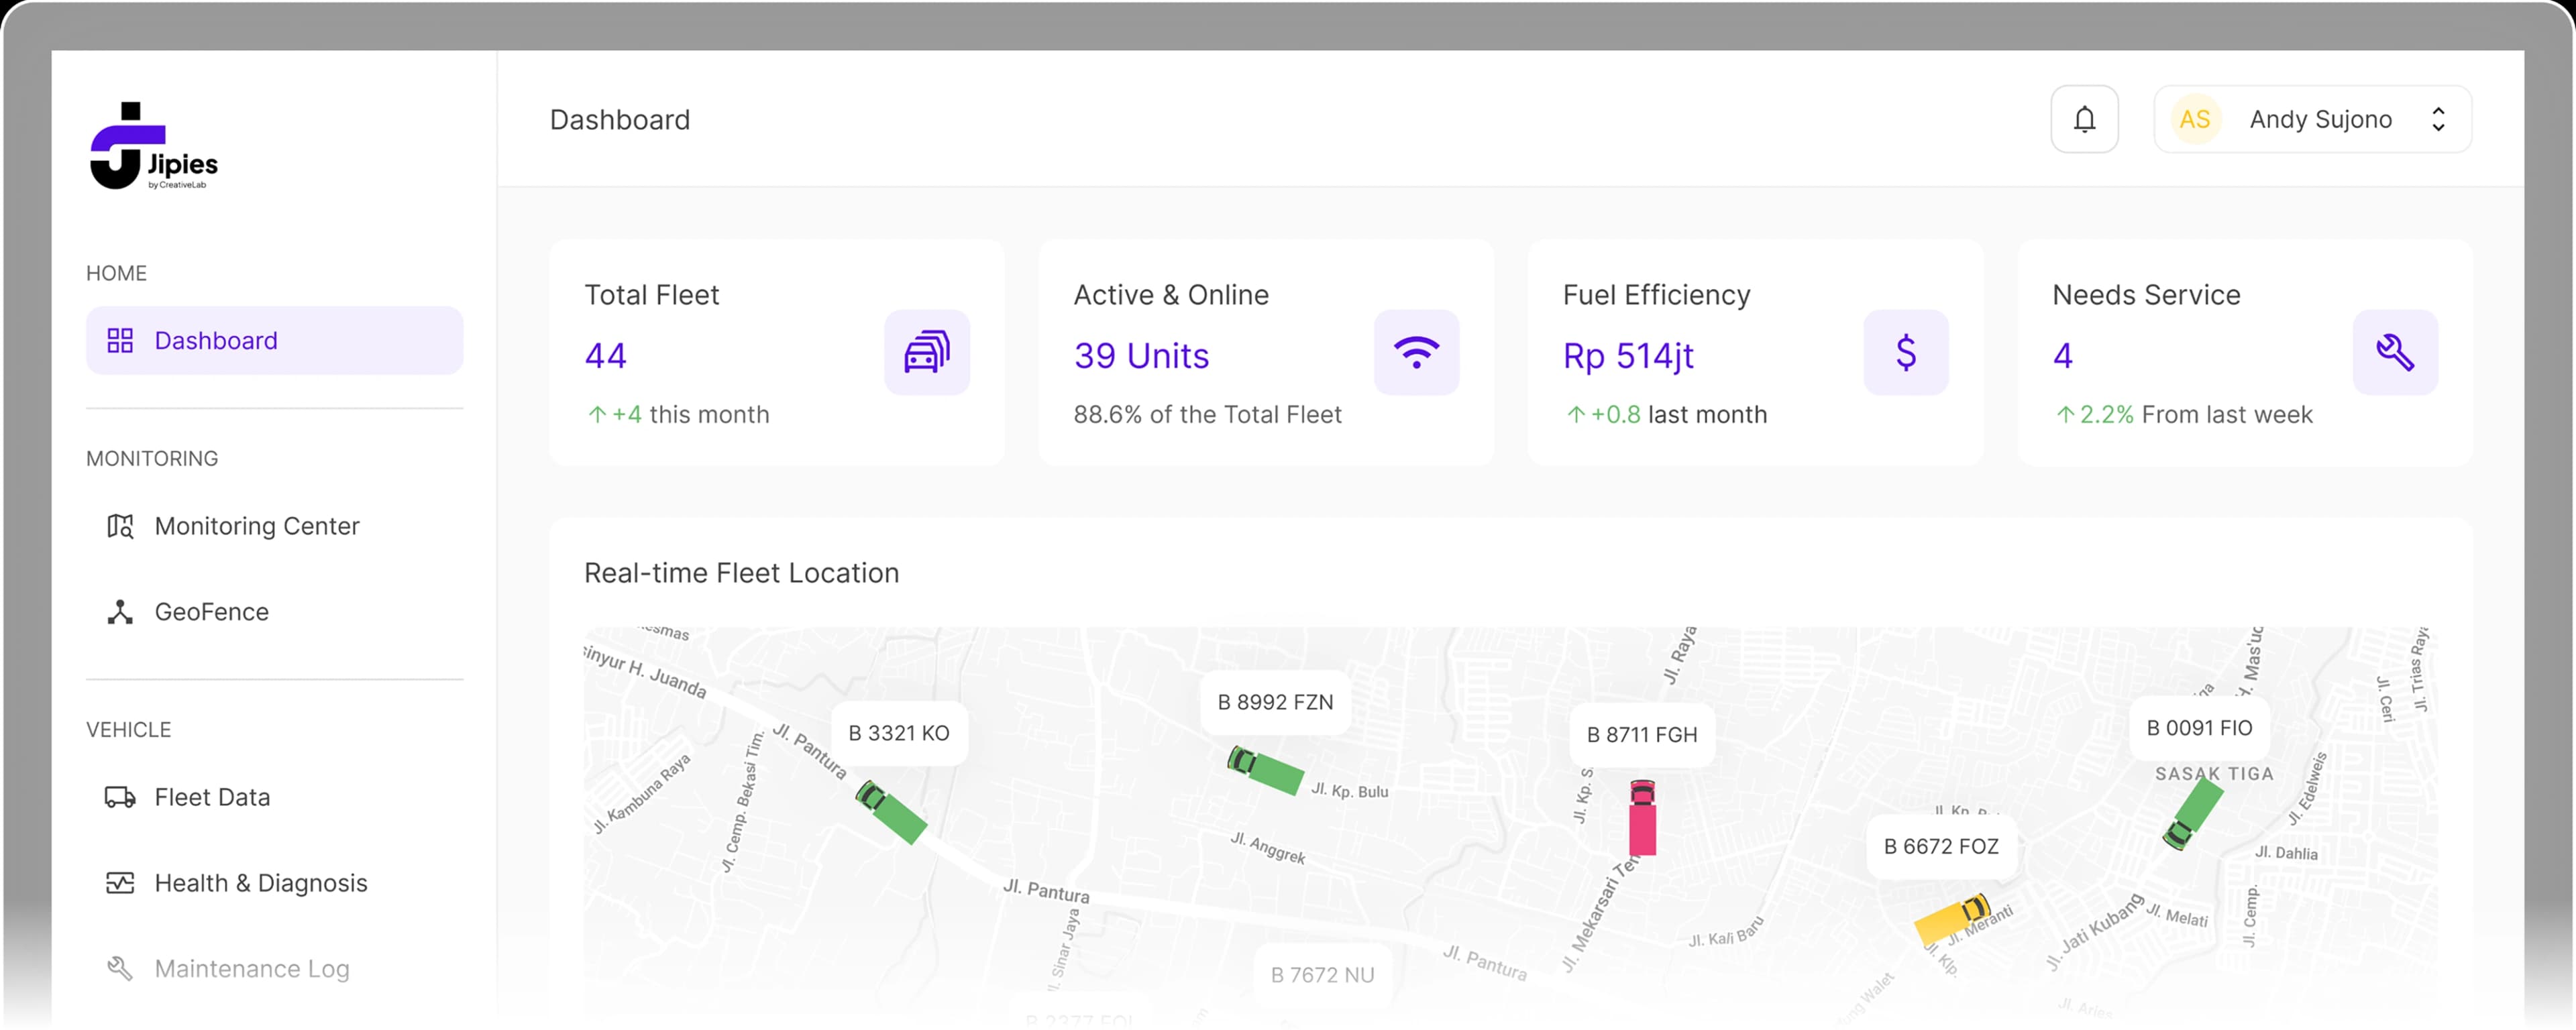Image resolution: width=2576 pixels, height=1030 pixels.
Task: Click the B 0091 FIO map label
Action: [x=2199, y=728]
